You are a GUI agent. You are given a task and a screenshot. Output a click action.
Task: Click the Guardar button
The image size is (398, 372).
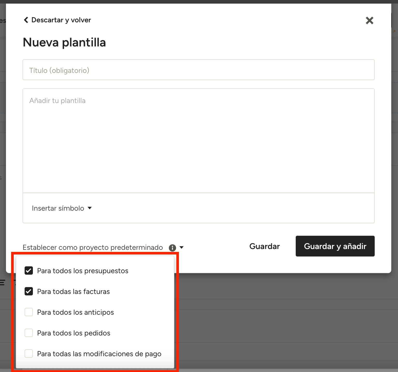point(265,246)
